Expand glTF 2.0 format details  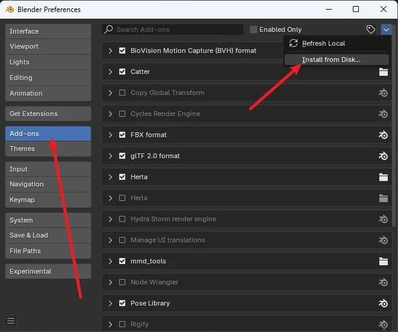[110, 156]
